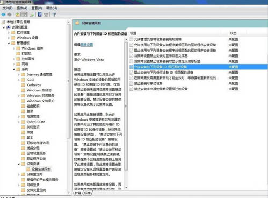Expand the Windows 组件 folder
This screenshot has height=198, width=268.
13,48
